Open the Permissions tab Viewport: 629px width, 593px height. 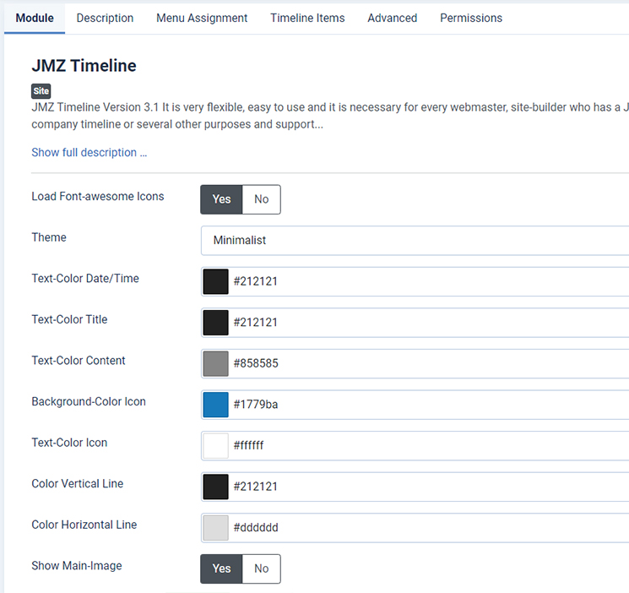[x=471, y=18]
